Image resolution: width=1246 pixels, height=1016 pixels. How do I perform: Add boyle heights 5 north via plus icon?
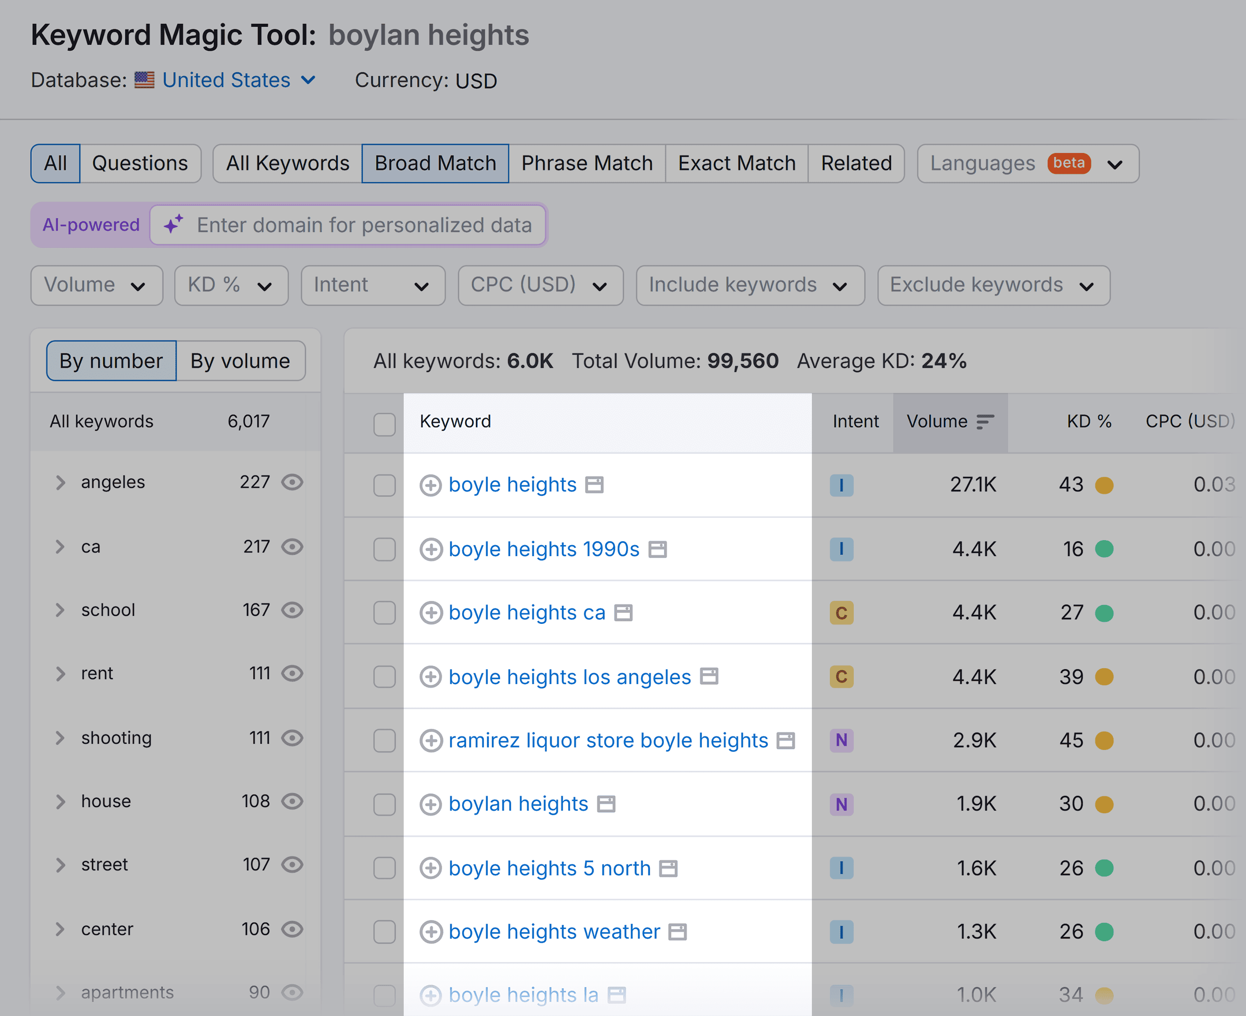click(x=431, y=868)
